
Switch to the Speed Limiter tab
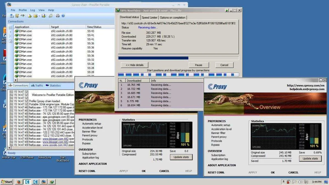[149, 17]
